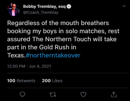Click the name Bobby Tremblay, esq
This screenshot has height=101, width=130.
tap(44, 6)
